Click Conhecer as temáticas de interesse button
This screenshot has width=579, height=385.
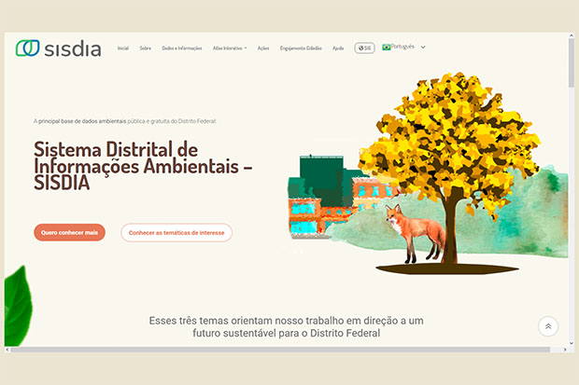click(177, 233)
